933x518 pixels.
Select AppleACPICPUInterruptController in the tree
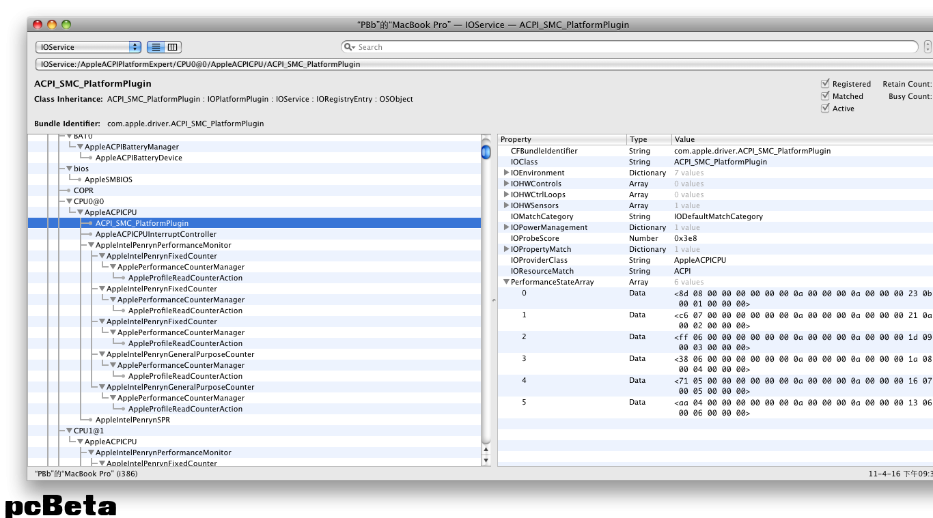click(156, 234)
